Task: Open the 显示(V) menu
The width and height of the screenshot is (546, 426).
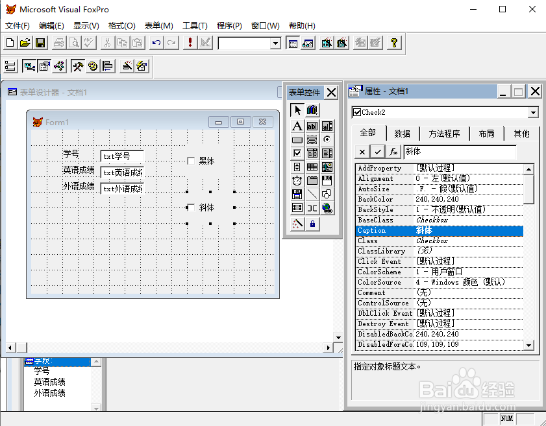Action: pos(86,26)
